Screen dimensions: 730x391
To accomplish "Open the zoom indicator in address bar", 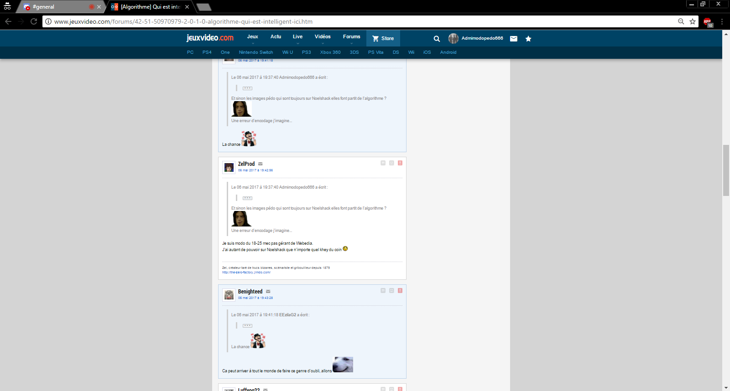I will 681,21.
